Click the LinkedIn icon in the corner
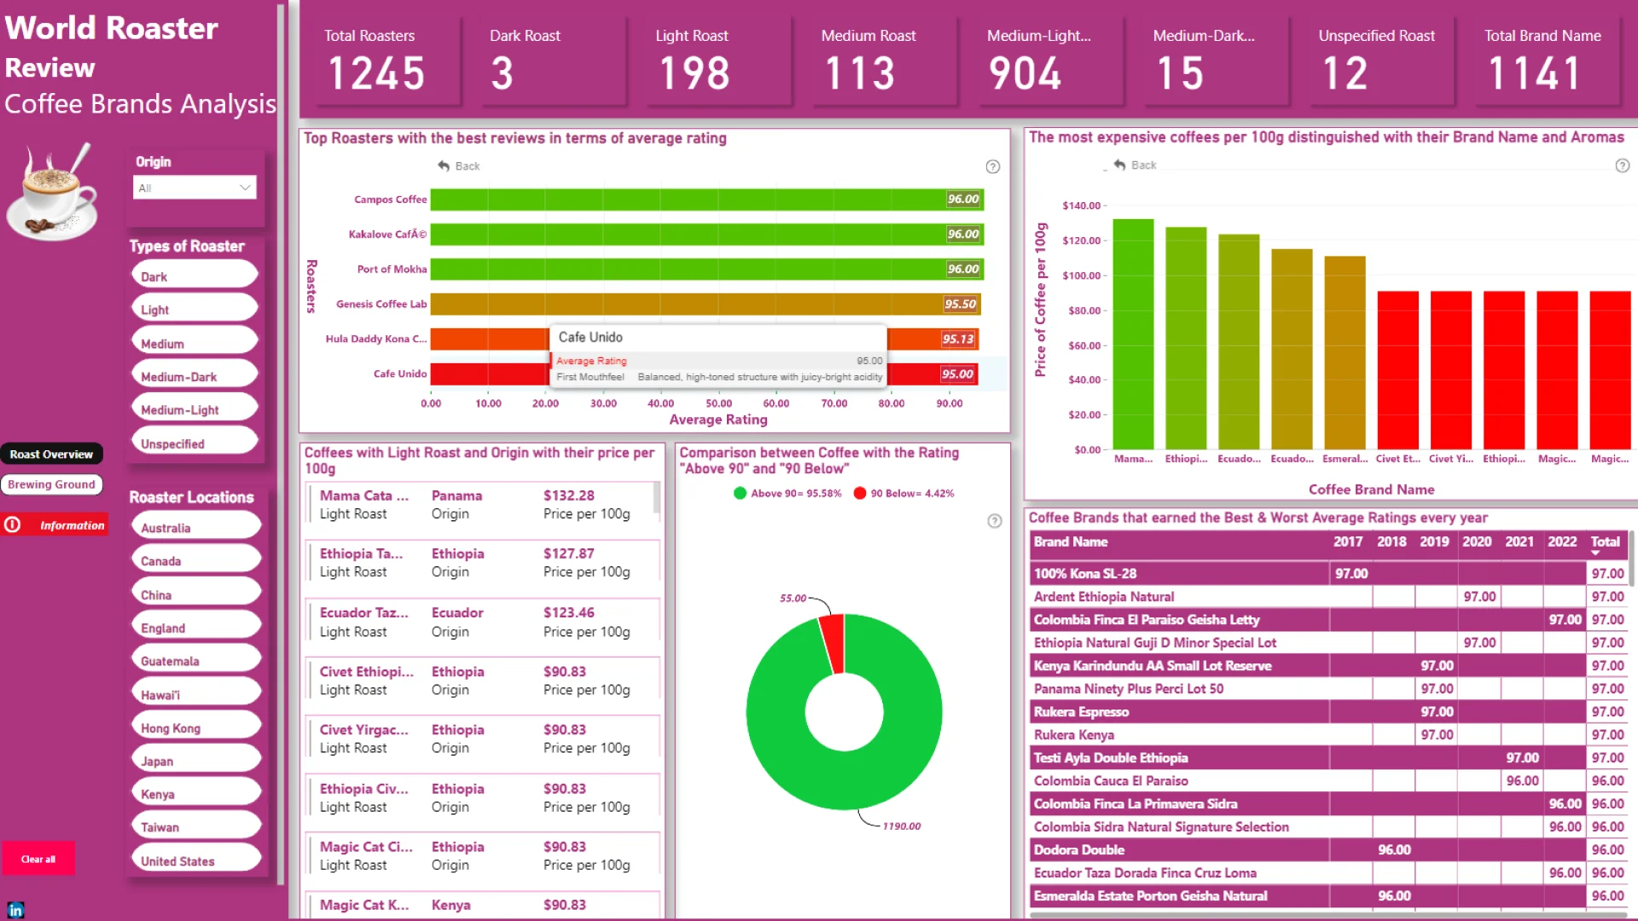The height and width of the screenshot is (921, 1638). click(15, 910)
